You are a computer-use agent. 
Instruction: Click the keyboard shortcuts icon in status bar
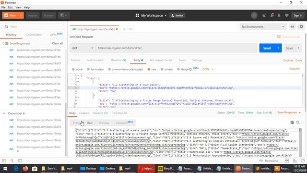click(x=295, y=161)
